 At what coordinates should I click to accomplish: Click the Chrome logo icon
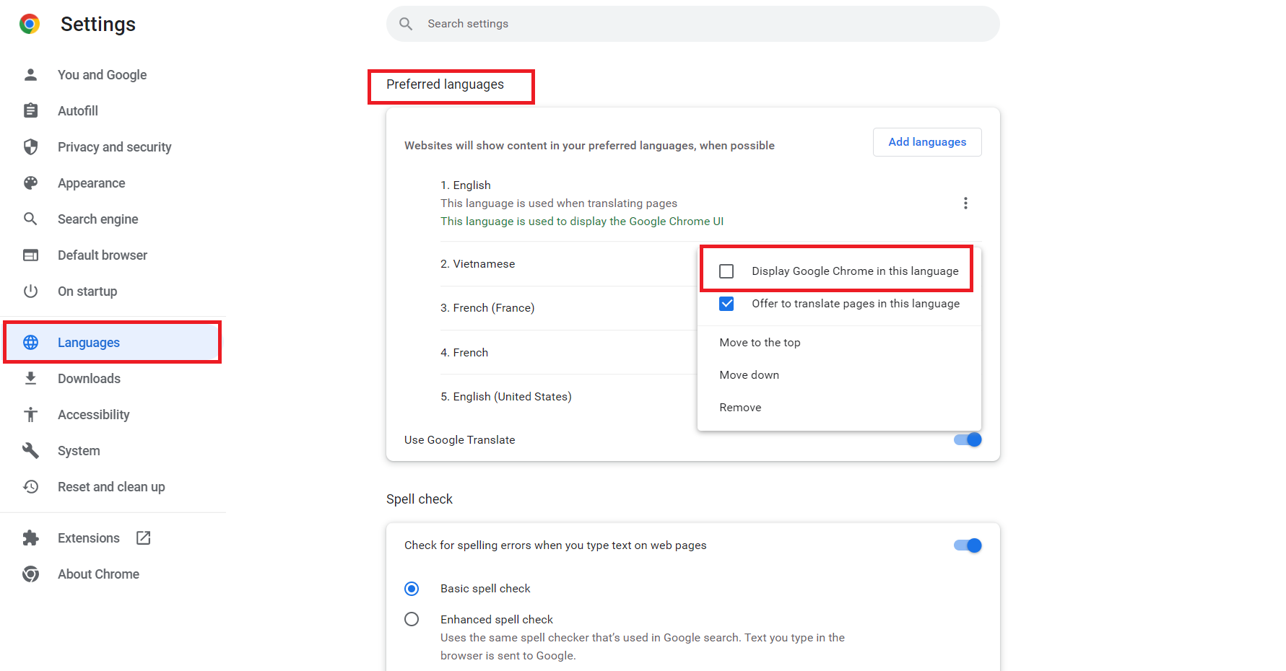coord(30,24)
